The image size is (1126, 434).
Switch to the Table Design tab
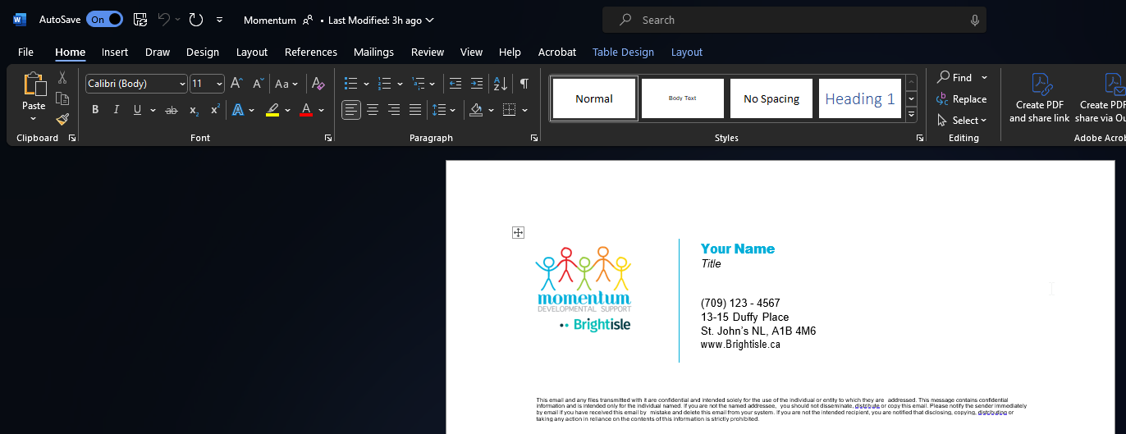click(623, 52)
